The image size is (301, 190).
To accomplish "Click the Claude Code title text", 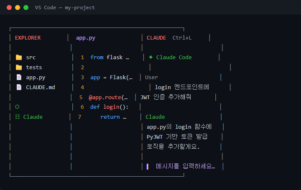I will pos(174,57).
